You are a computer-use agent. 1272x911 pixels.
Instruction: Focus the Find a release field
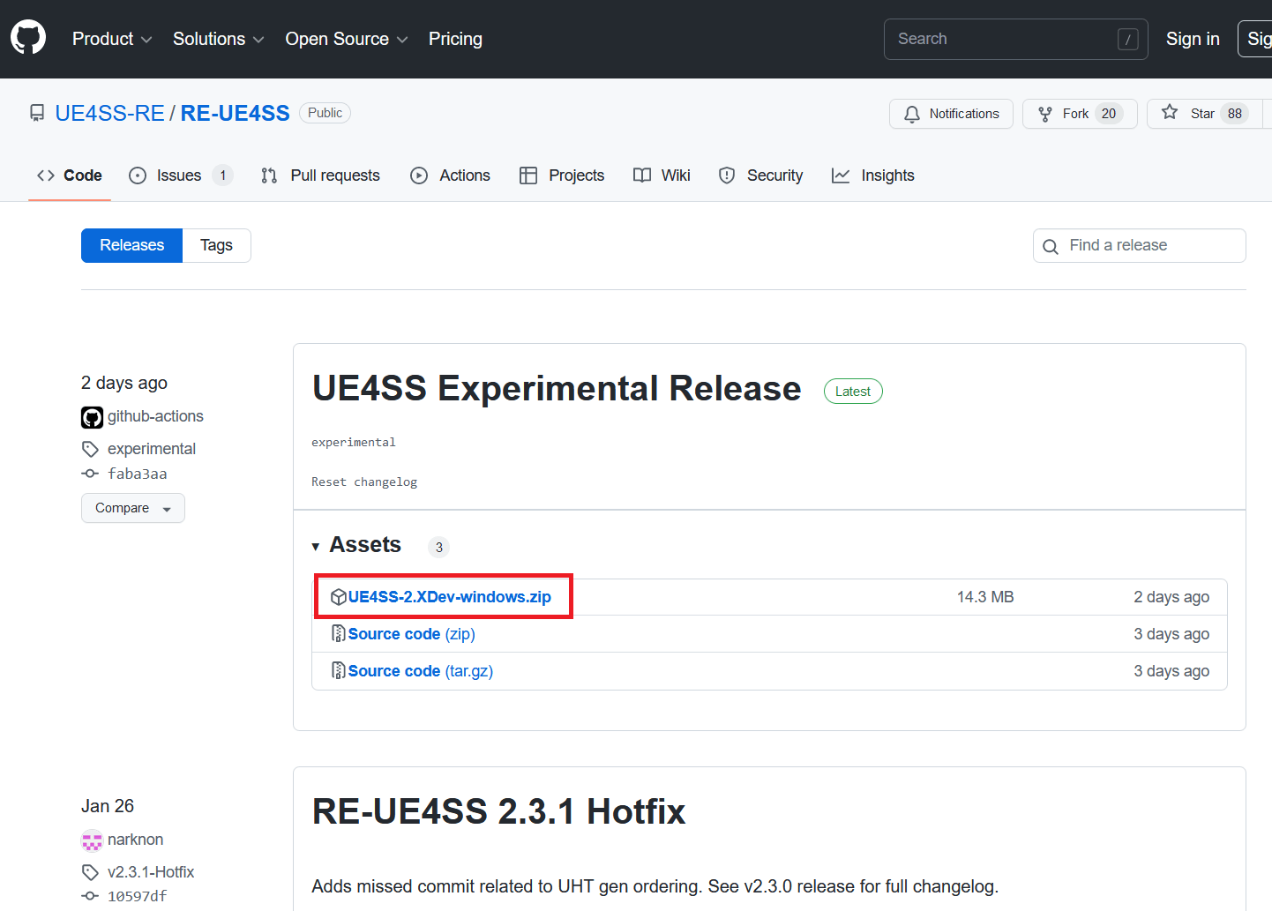point(1139,245)
